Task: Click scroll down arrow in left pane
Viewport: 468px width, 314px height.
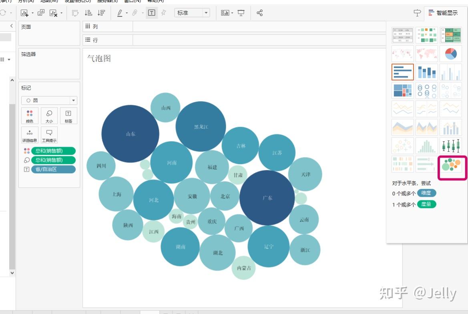Action: pos(12,273)
